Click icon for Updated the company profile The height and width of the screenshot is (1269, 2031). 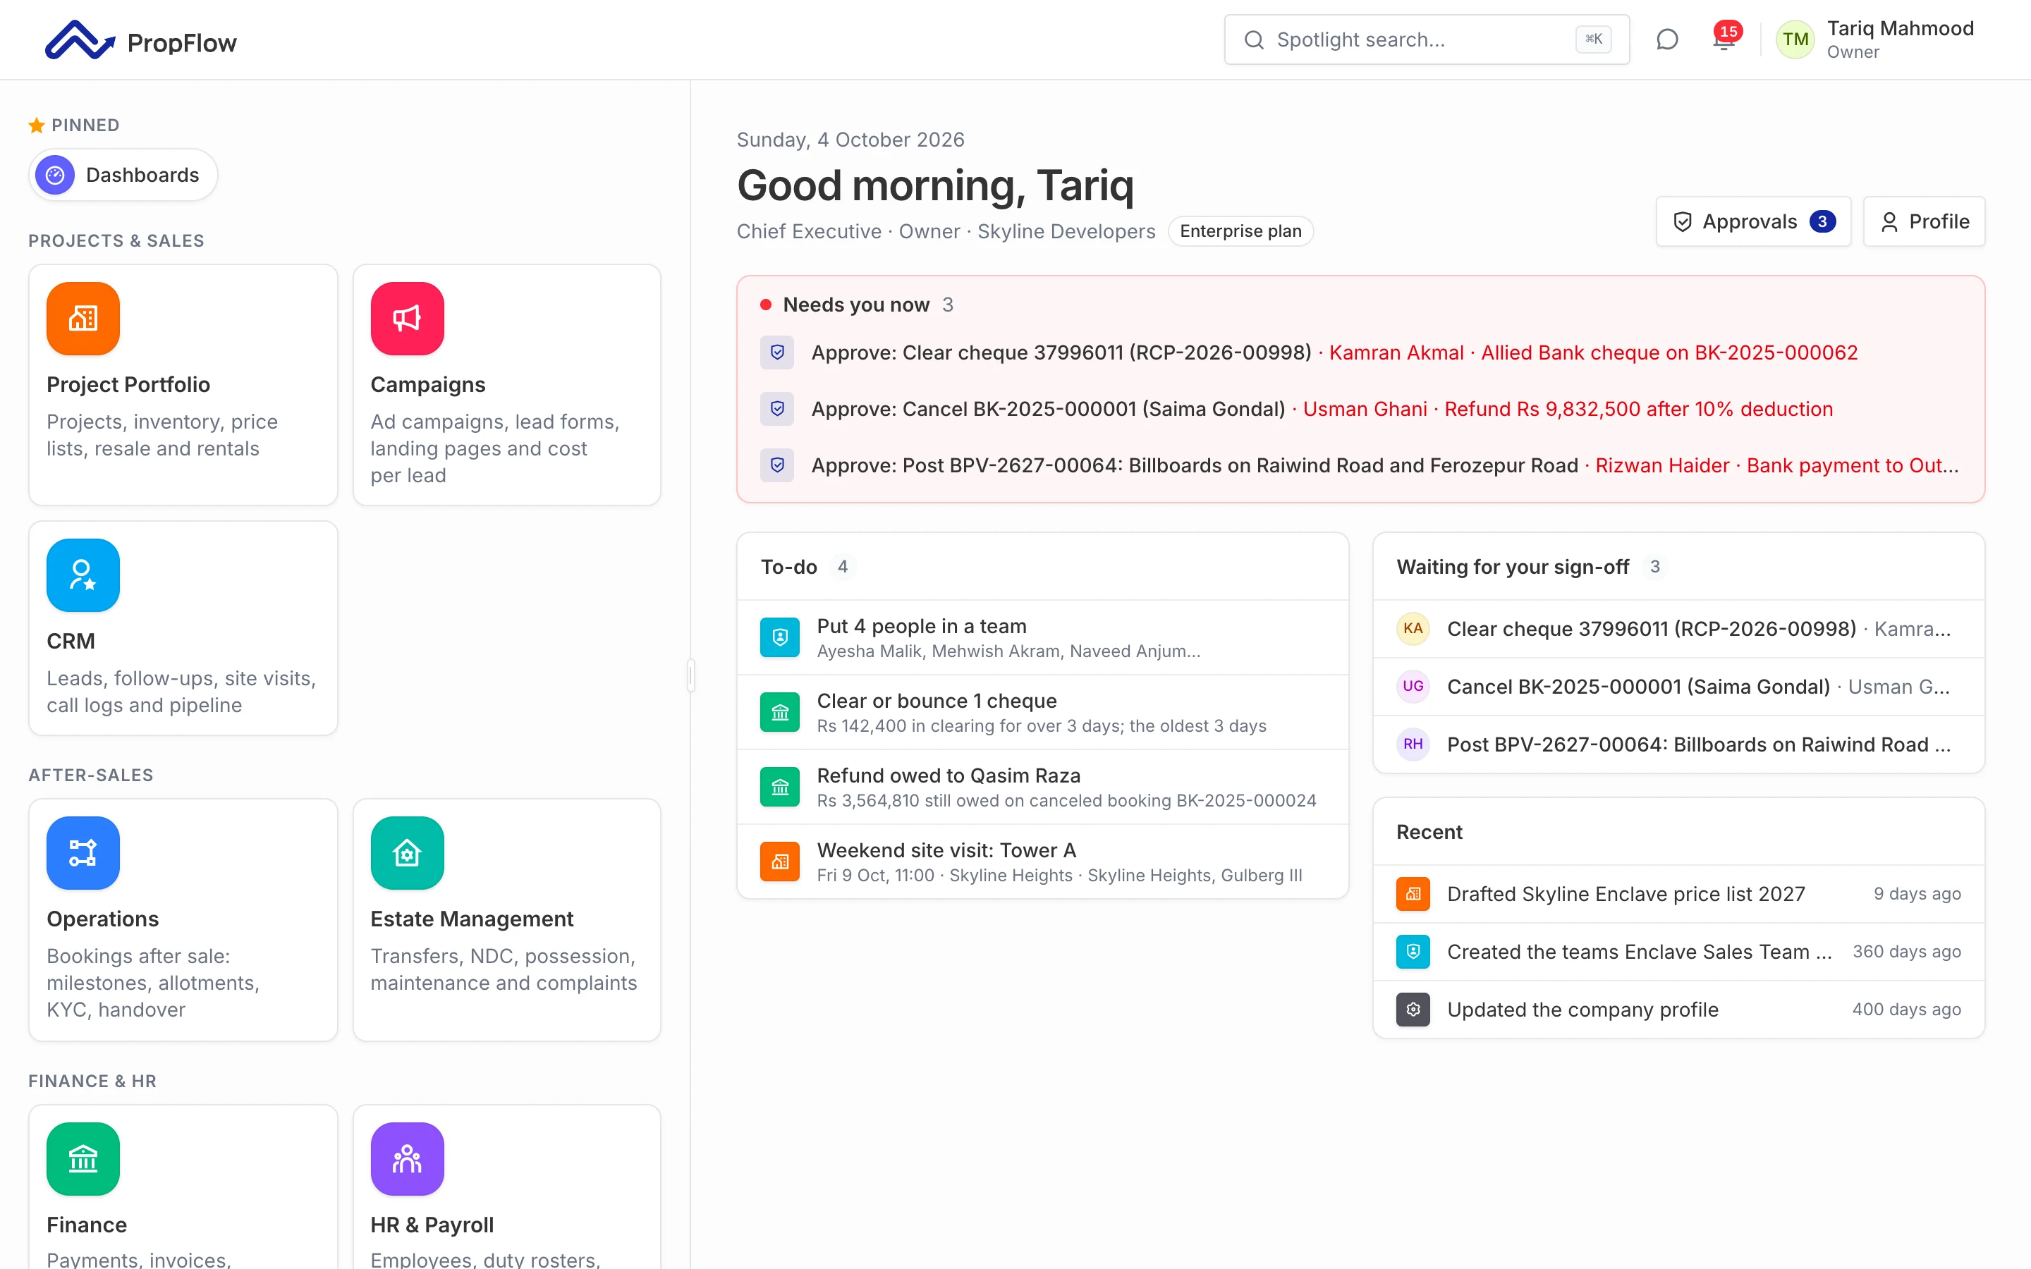1413,1010
